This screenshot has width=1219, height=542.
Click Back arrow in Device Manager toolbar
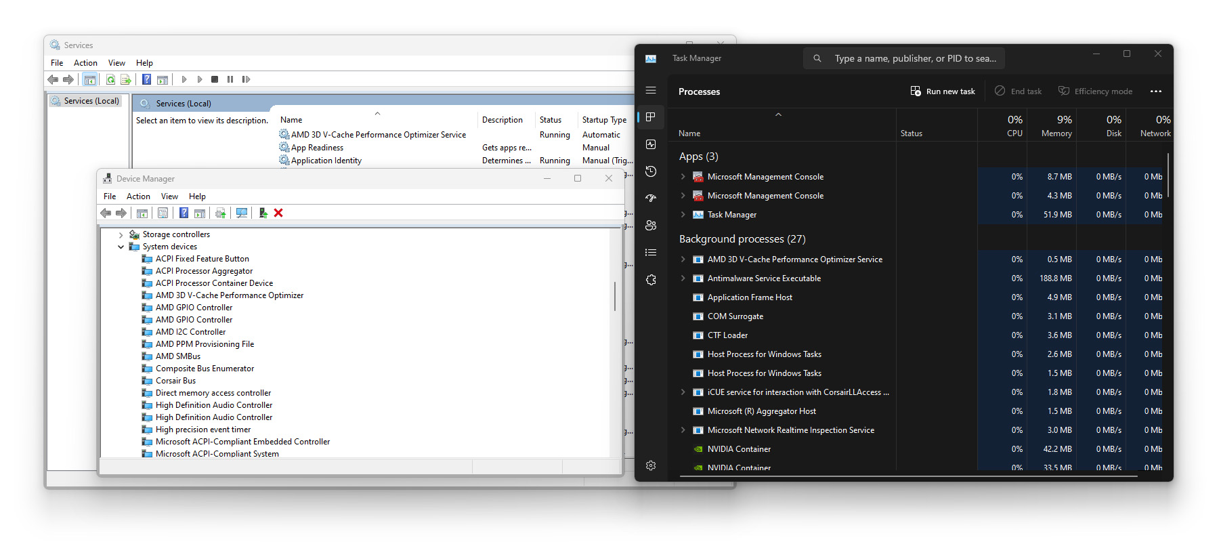(x=106, y=213)
